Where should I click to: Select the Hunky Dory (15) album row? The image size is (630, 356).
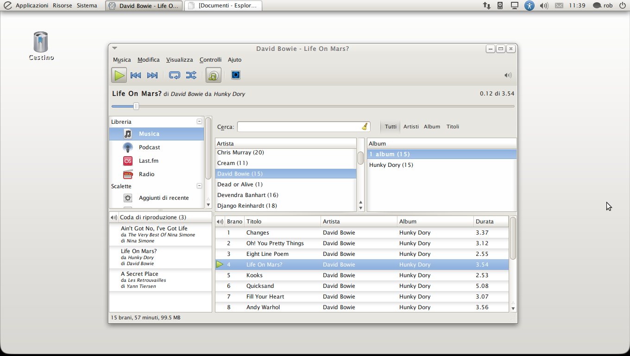point(442,165)
